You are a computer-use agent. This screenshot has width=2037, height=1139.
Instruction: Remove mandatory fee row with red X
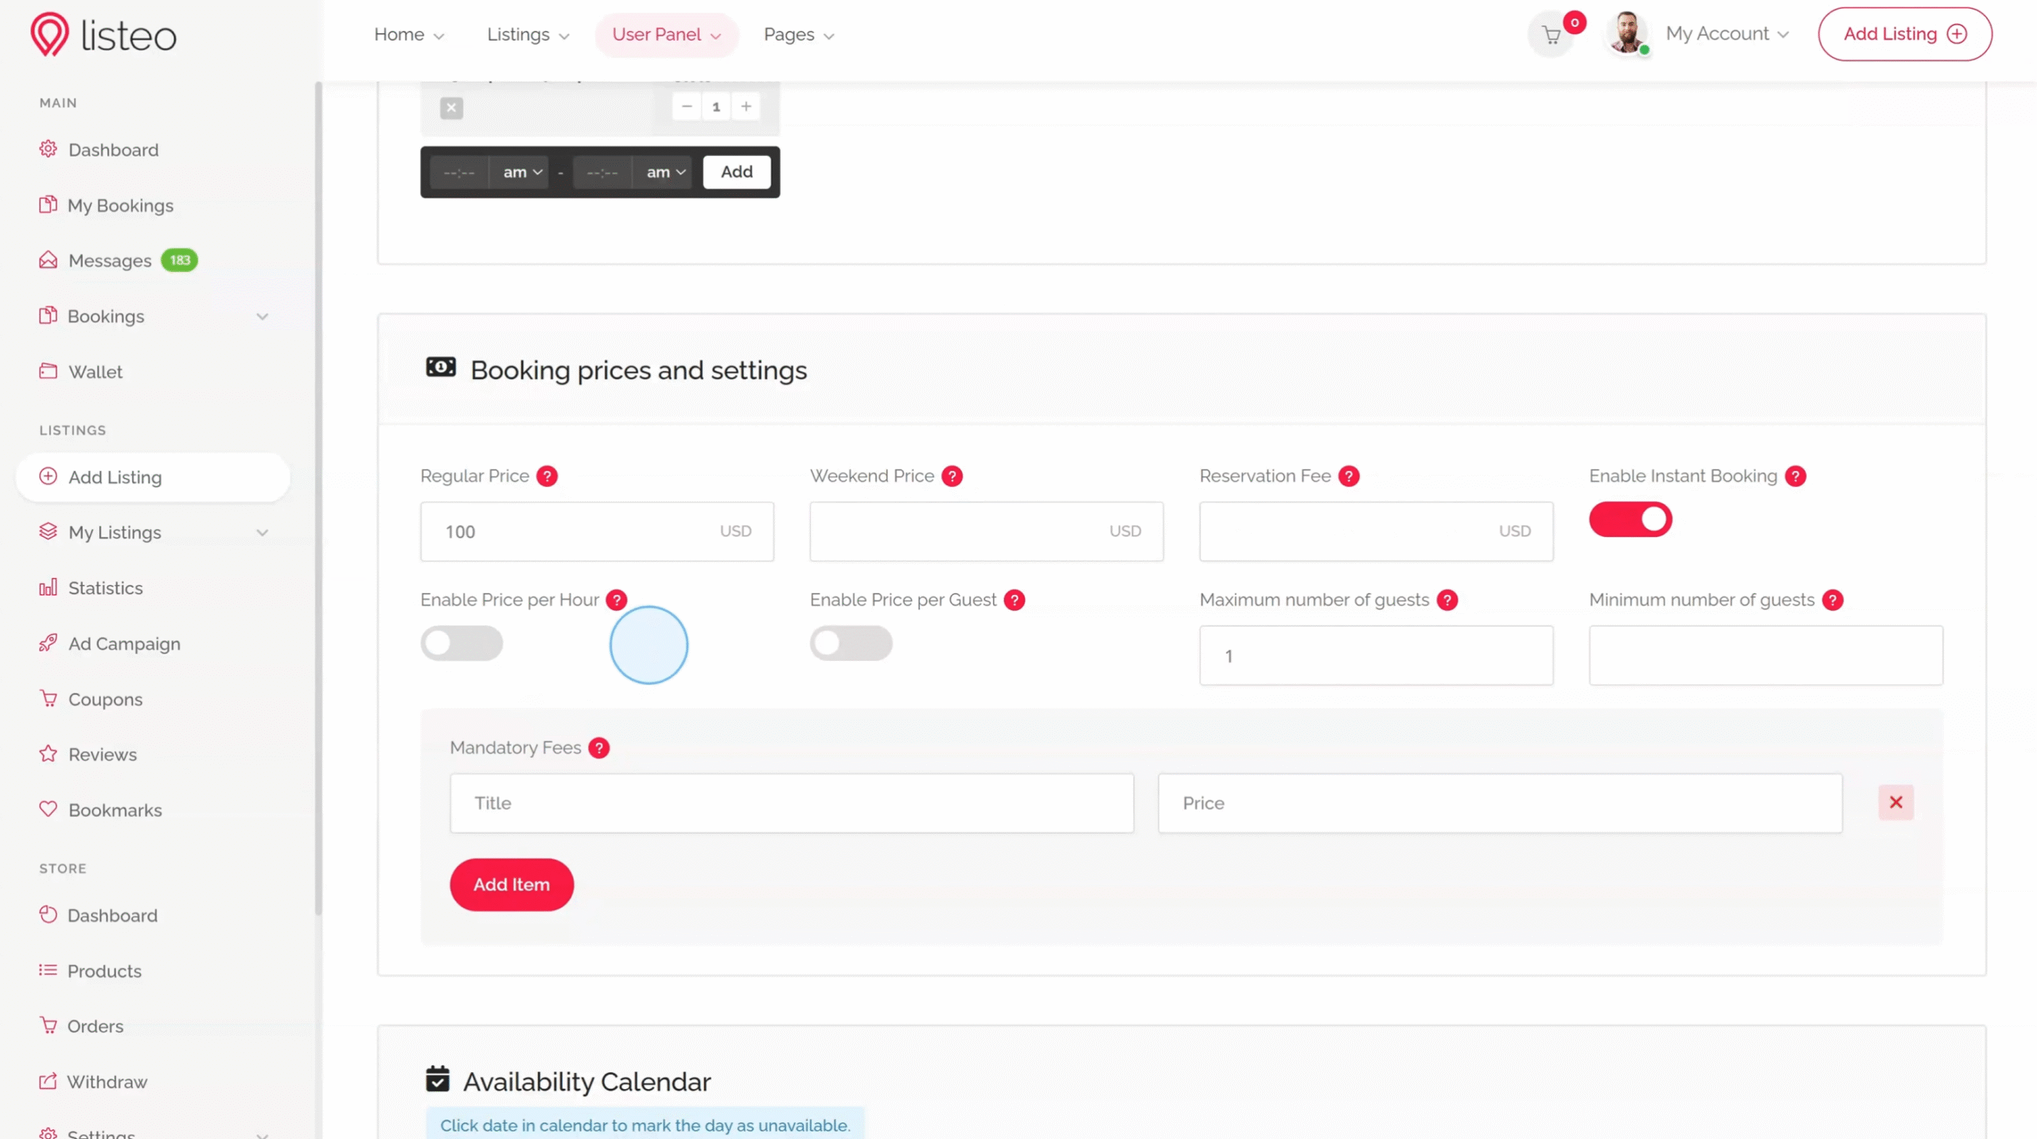[1895, 803]
